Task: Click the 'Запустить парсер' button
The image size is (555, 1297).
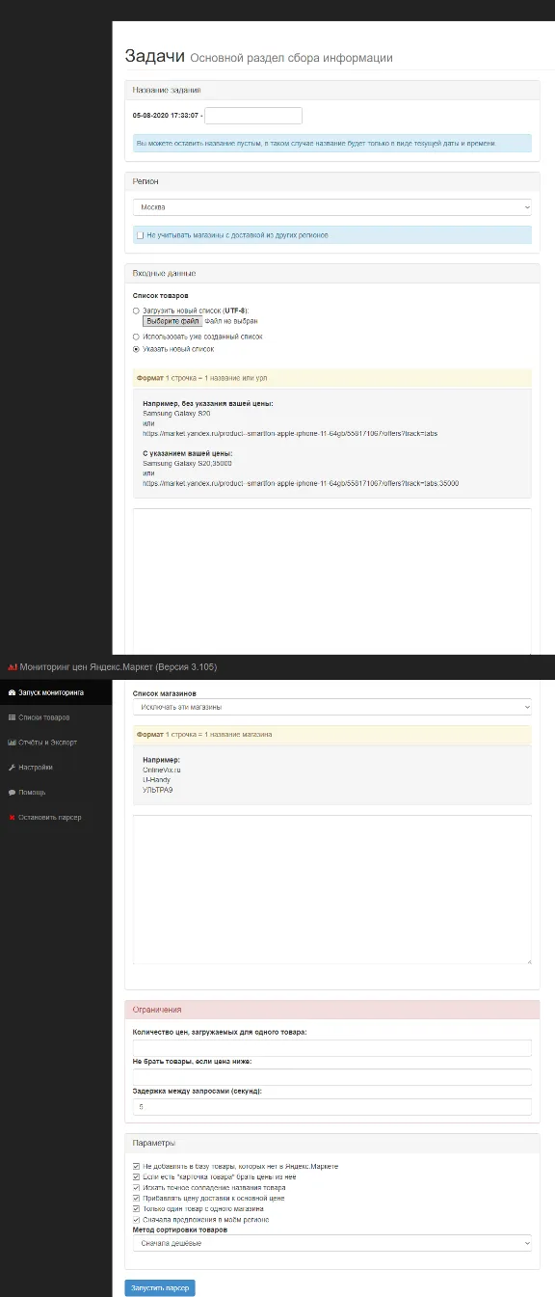Action: pyautogui.click(x=160, y=1287)
